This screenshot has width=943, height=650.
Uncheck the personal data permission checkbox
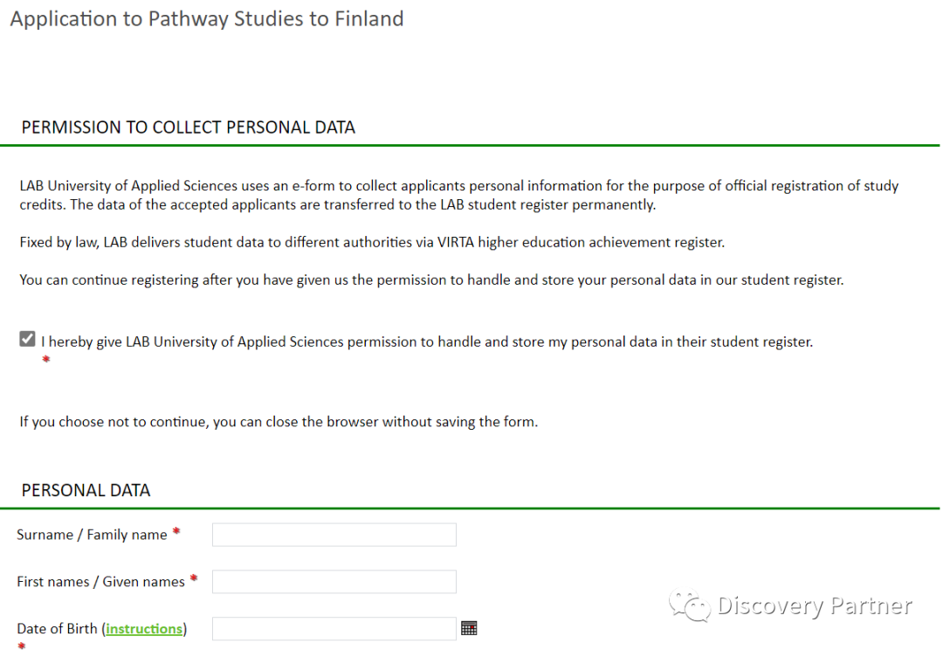(28, 340)
